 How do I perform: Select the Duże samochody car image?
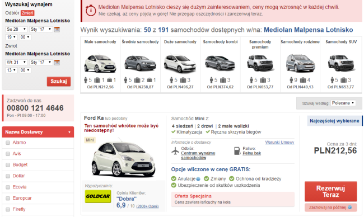pos(180,63)
